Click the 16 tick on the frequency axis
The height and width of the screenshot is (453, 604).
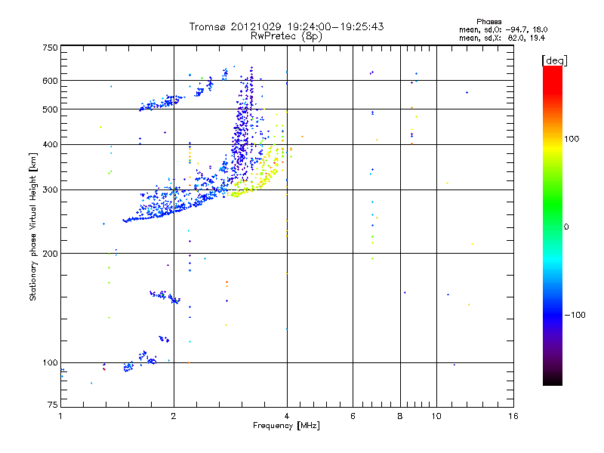[x=513, y=417]
